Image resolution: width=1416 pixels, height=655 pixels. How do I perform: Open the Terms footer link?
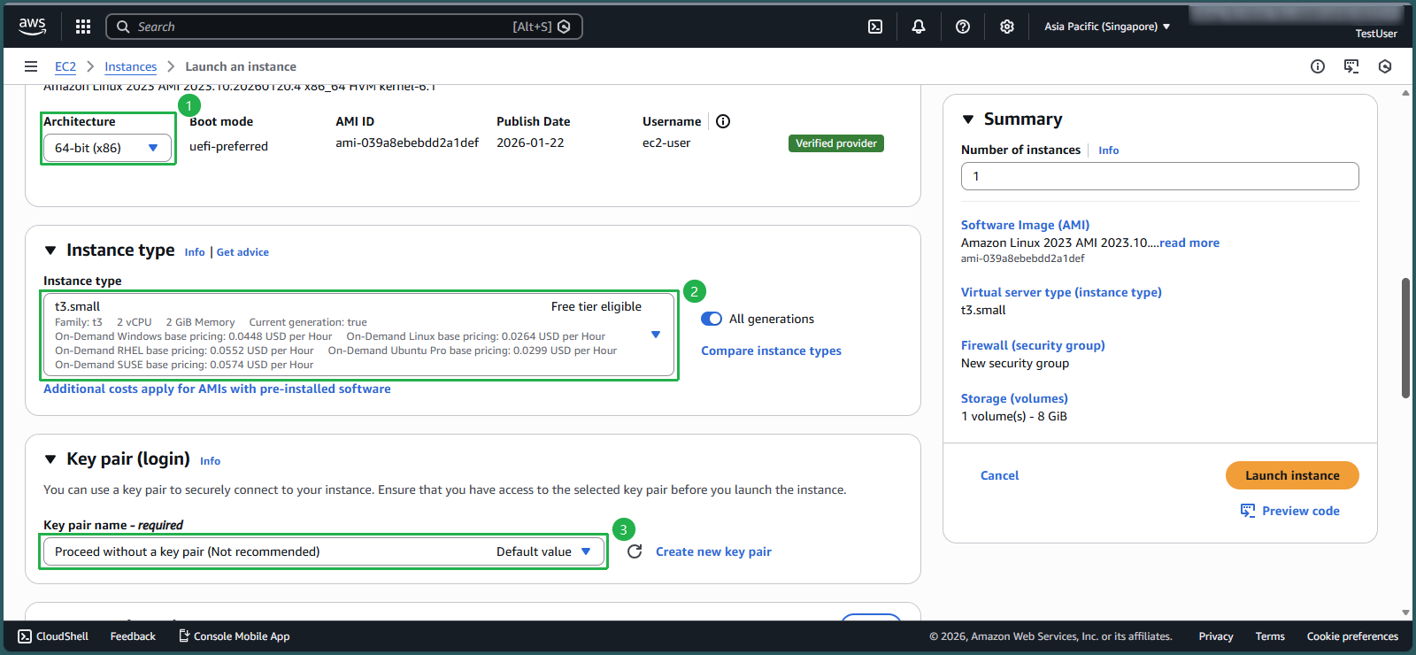pos(1270,636)
